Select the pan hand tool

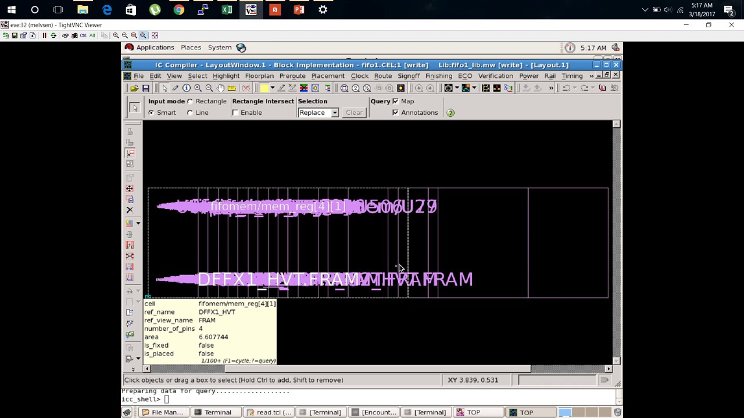tap(220, 88)
